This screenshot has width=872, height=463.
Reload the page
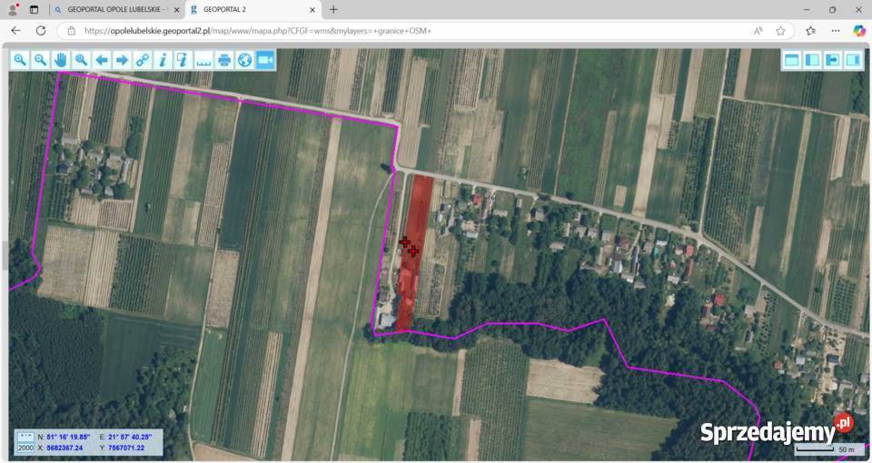pyautogui.click(x=41, y=31)
